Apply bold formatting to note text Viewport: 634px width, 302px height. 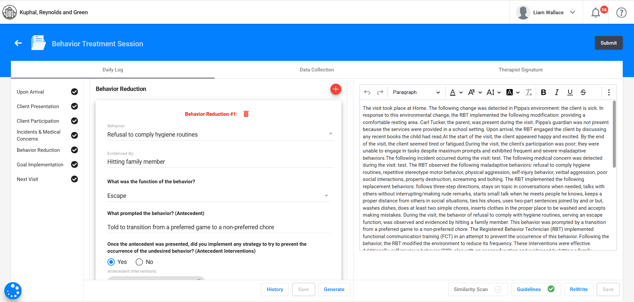coord(543,92)
